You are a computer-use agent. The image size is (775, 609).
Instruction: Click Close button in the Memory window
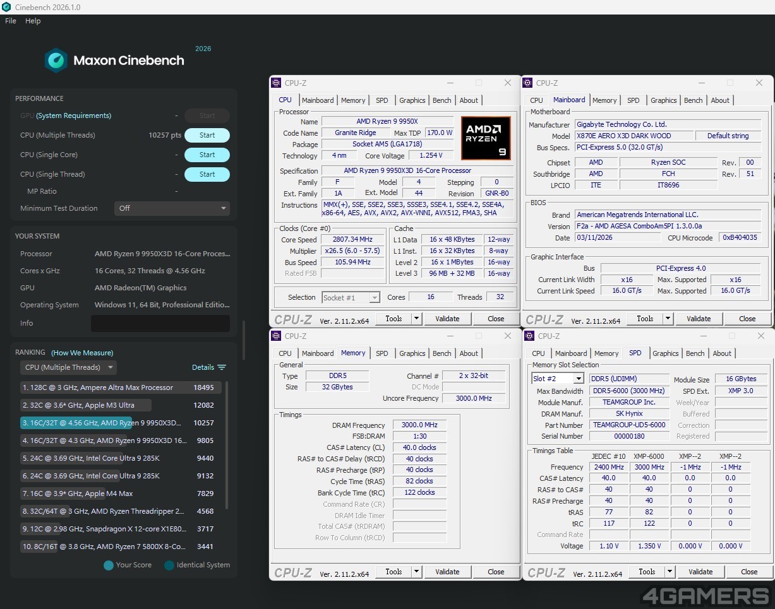(x=496, y=572)
